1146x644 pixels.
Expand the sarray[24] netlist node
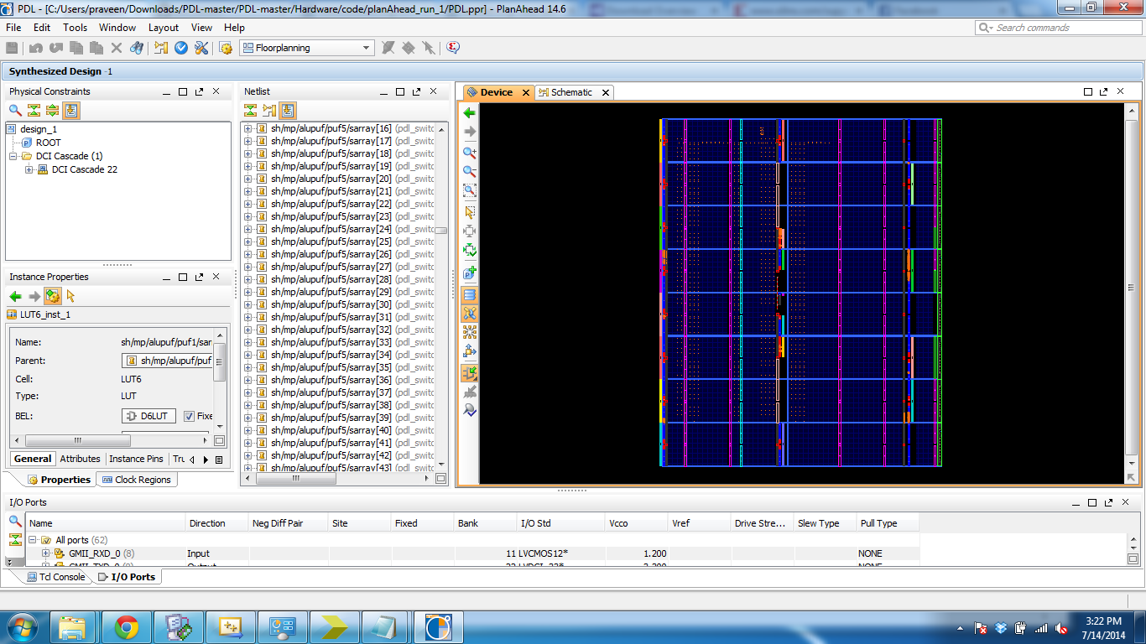point(248,229)
